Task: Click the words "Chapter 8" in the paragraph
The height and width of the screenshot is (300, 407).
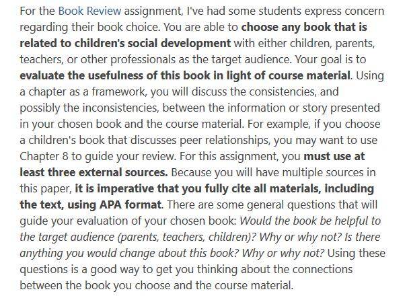Action: point(44,156)
